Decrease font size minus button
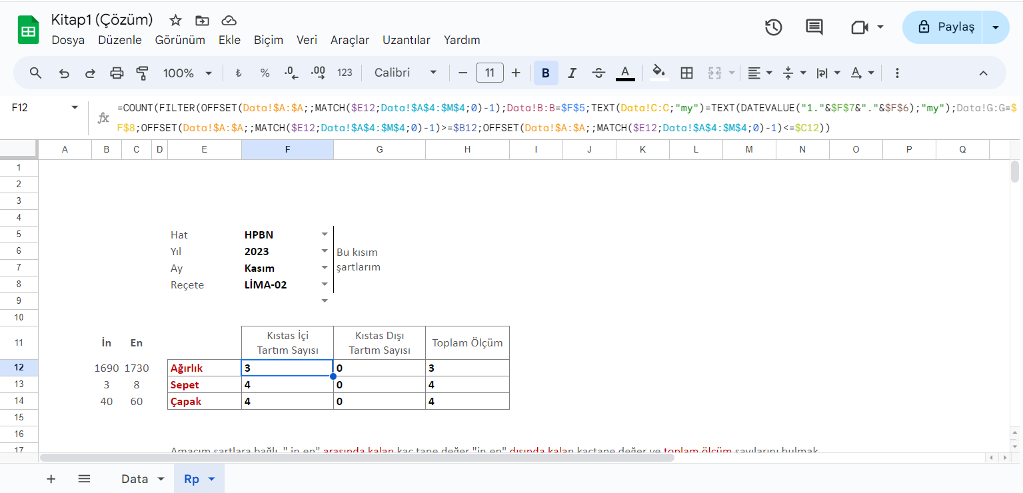This screenshot has width=1023, height=493. pos(463,73)
